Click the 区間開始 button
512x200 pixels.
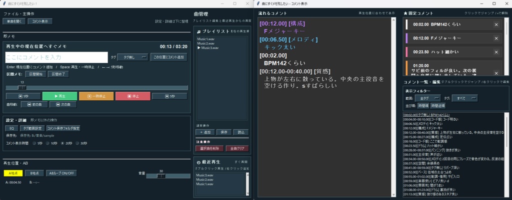click(x=35, y=74)
